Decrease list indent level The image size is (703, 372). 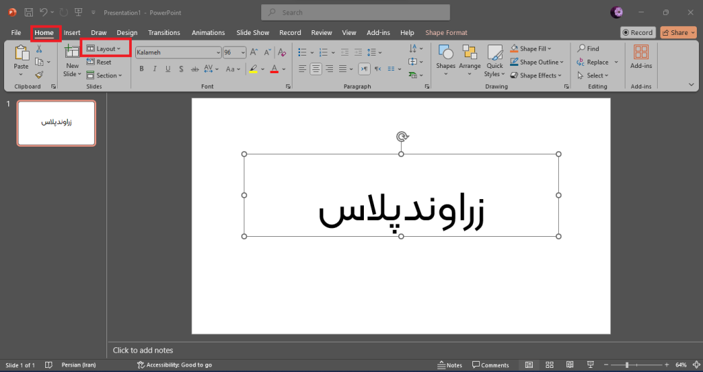[x=345, y=52]
